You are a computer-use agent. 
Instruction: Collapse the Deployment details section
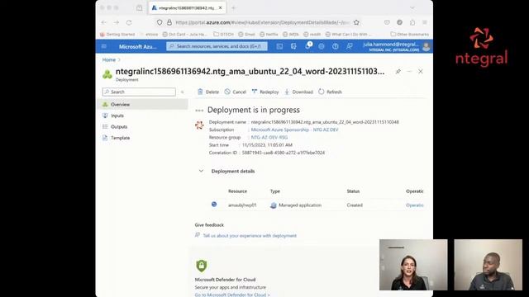tap(201, 171)
